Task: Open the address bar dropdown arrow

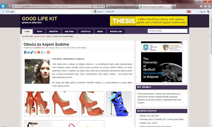Action: coord(95,6)
